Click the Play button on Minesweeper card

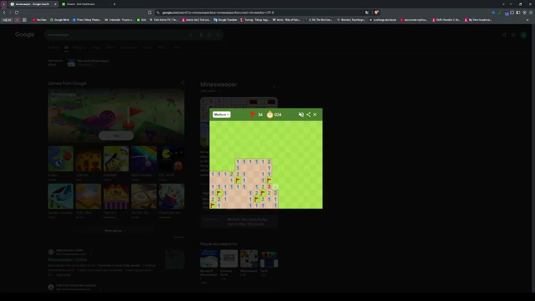116,135
